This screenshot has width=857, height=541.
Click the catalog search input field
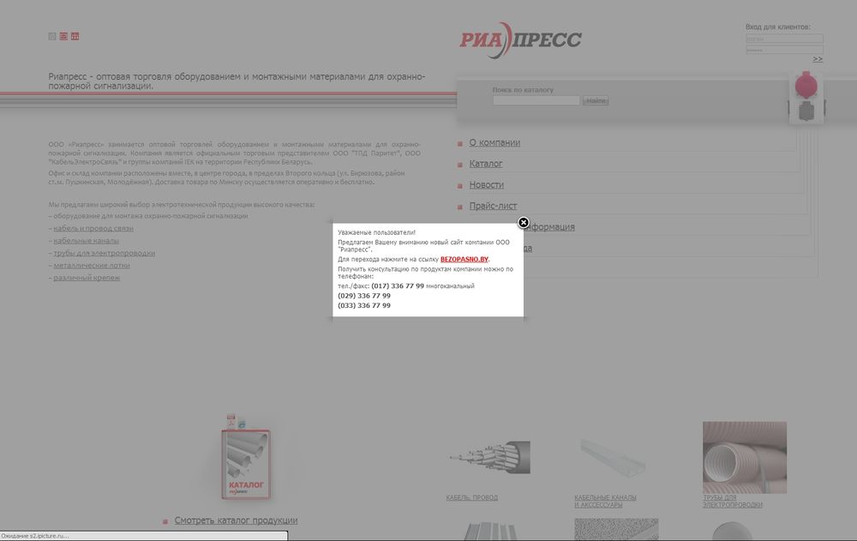pyautogui.click(x=536, y=101)
